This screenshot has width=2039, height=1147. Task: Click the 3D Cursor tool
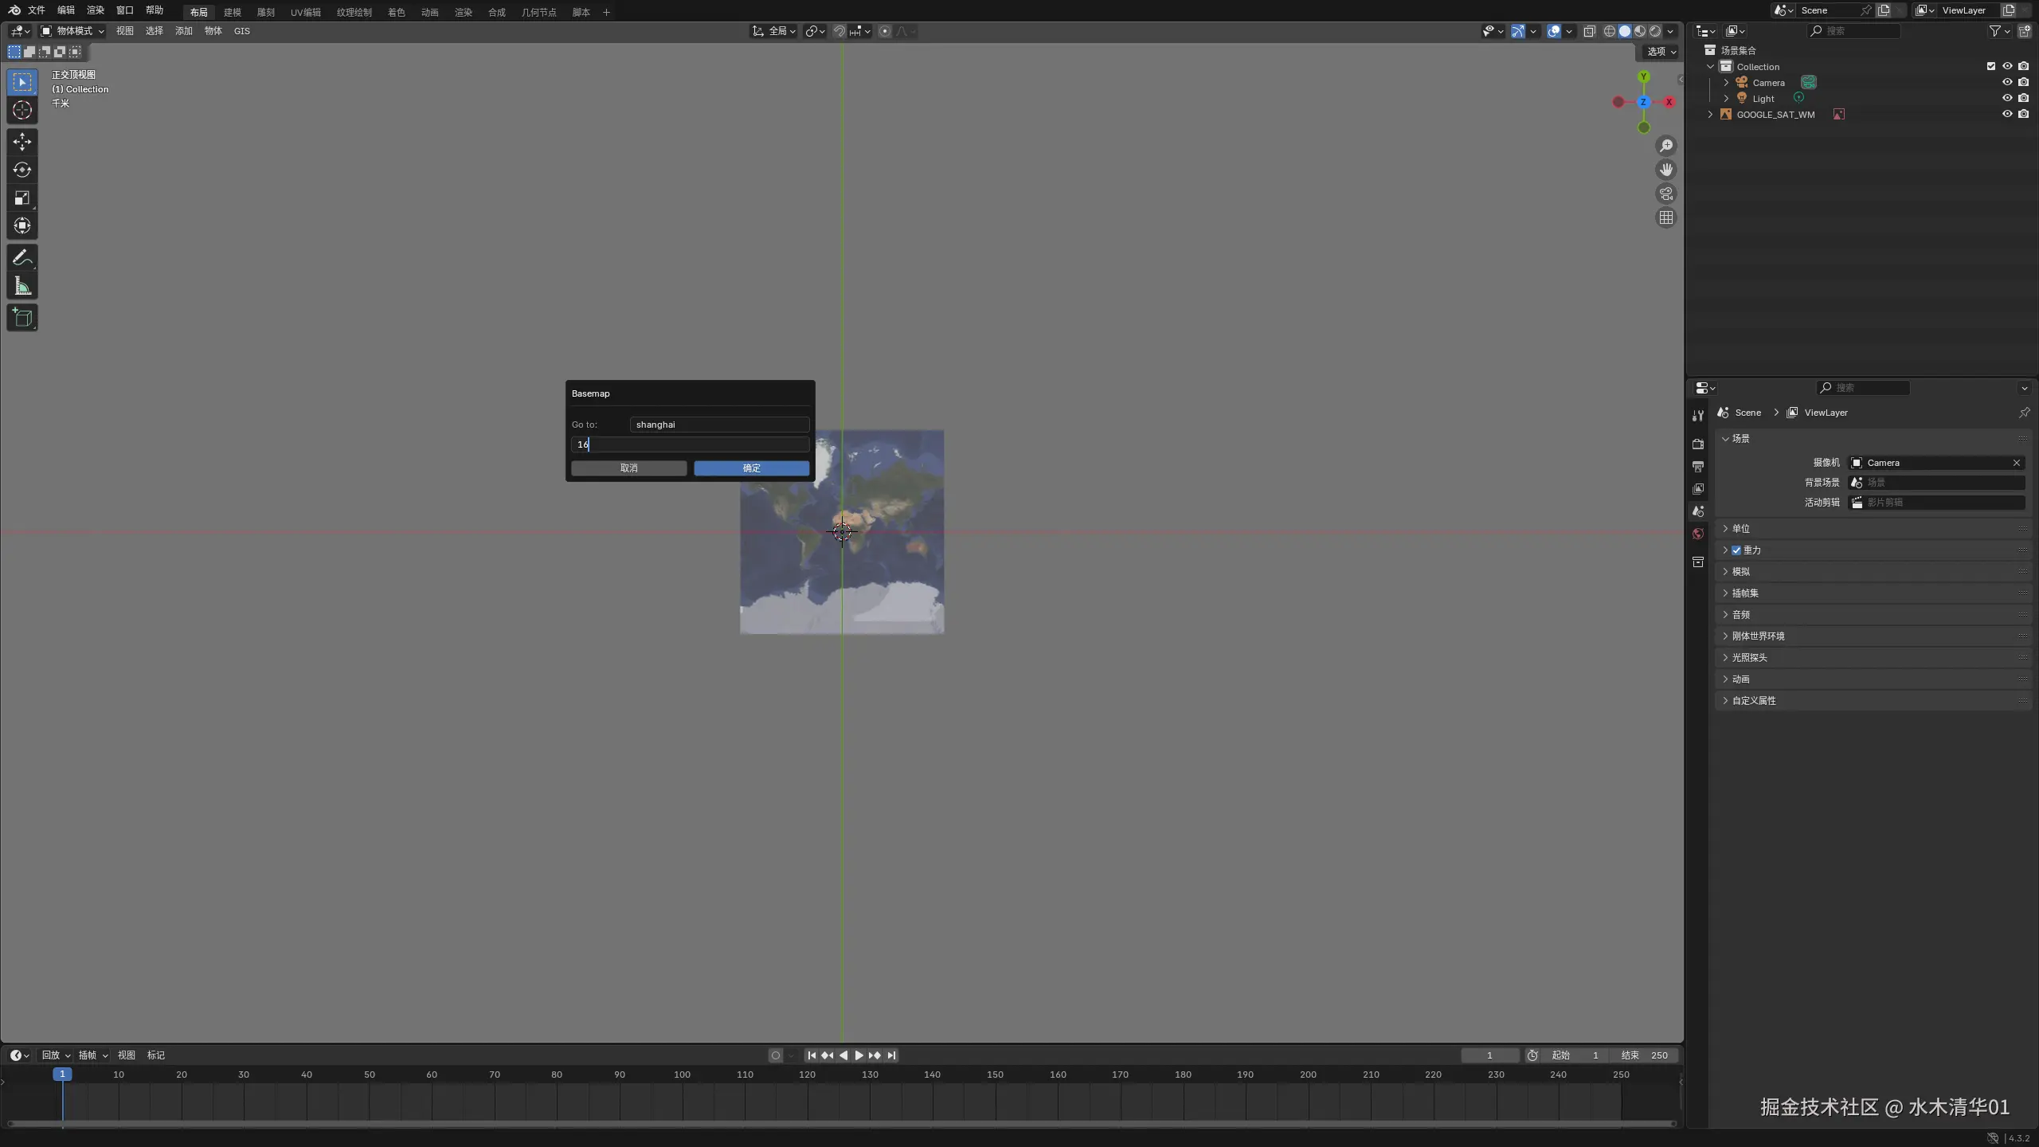click(x=22, y=110)
